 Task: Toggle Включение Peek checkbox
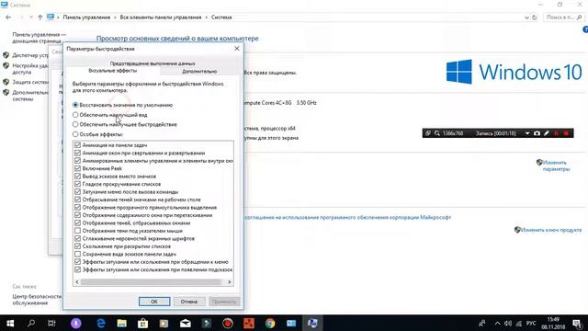click(77, 168)
